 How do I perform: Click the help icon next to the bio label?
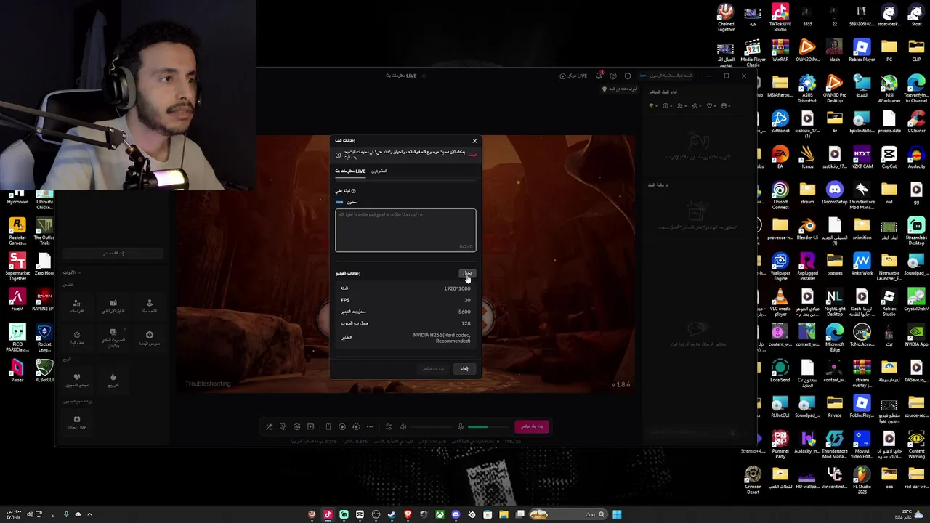[x=354, y=191]
